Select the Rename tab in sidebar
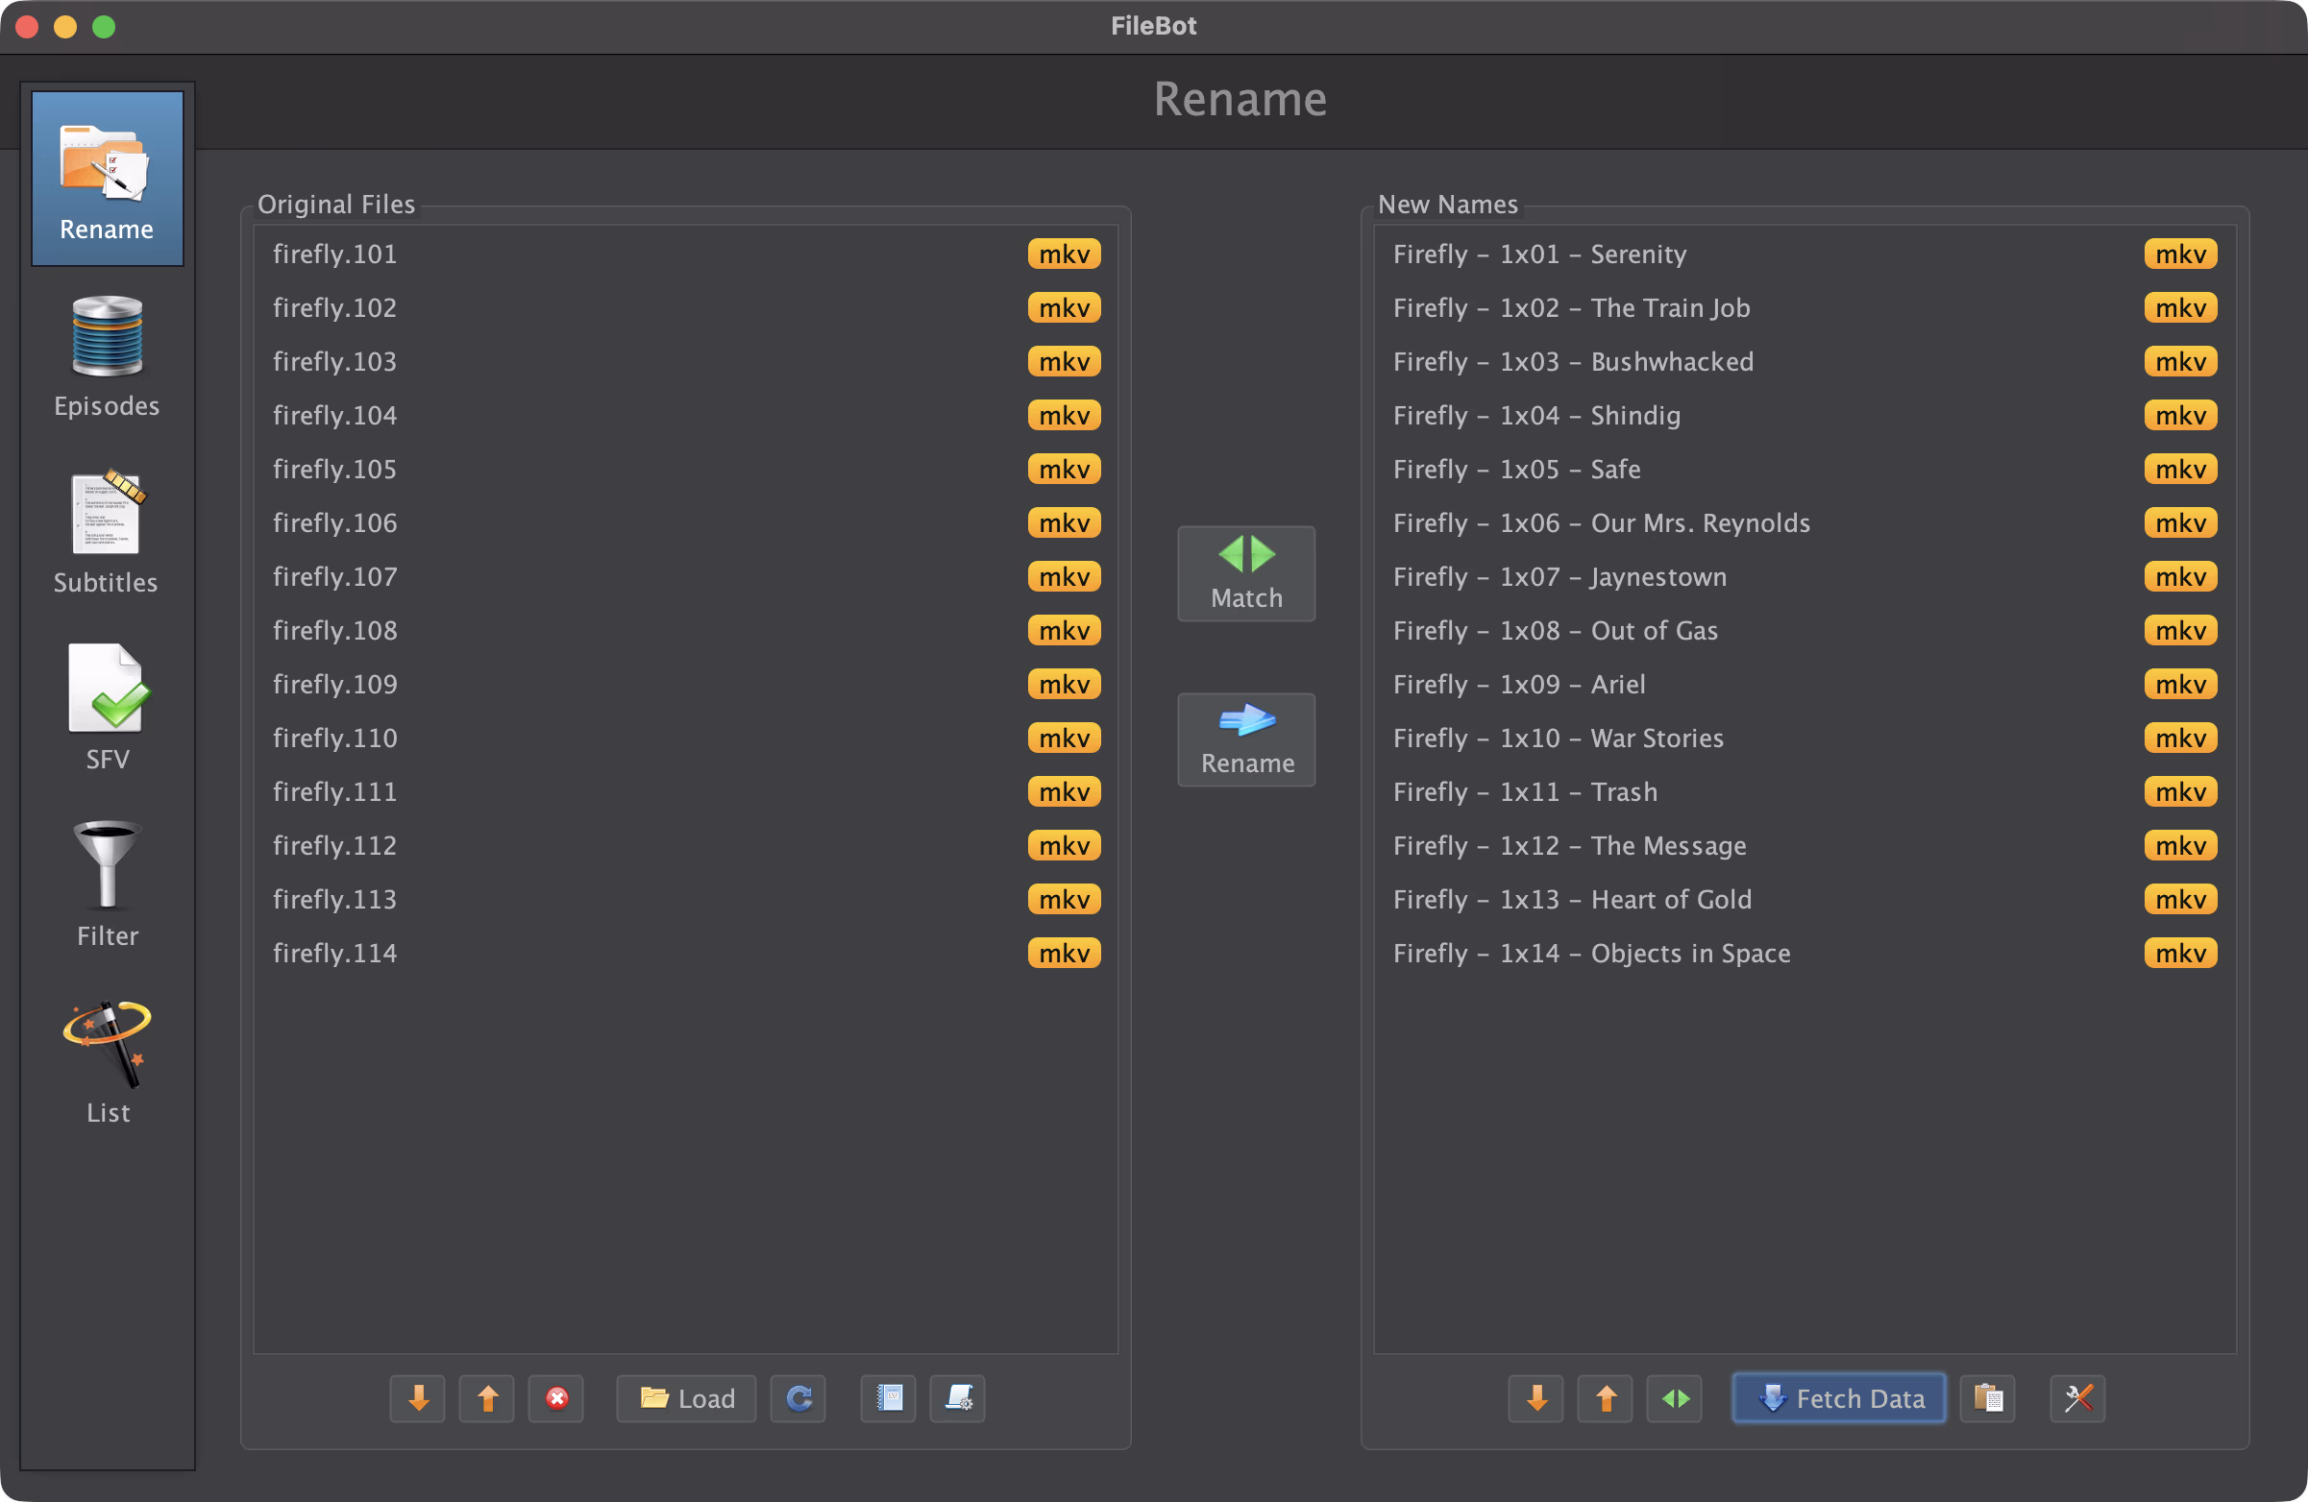This screenshot has height=1502, width=2308. coord(107,180)
